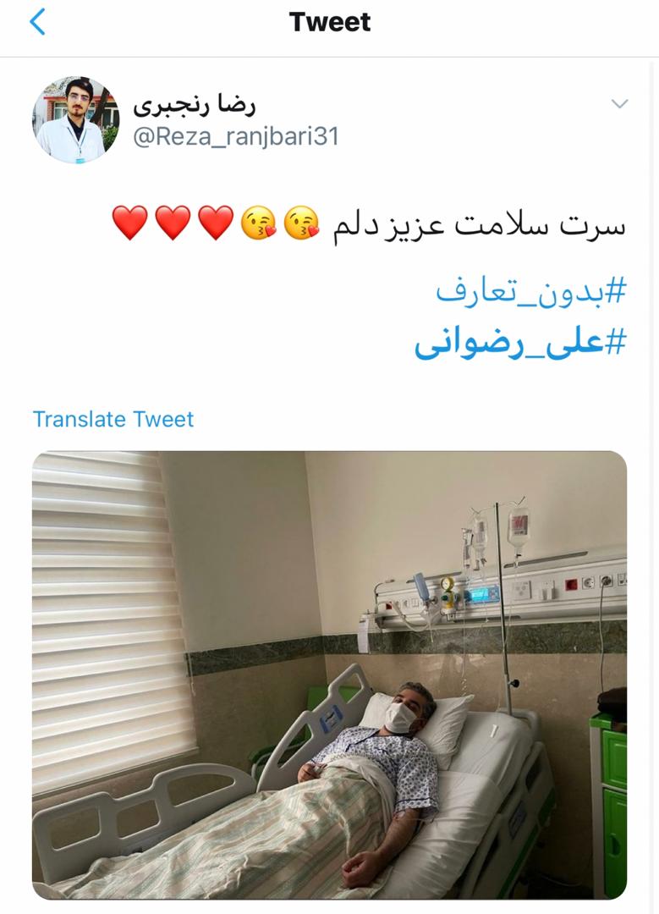Open the @Reza_ranjbari31 handle

click(x=236, y=136)
